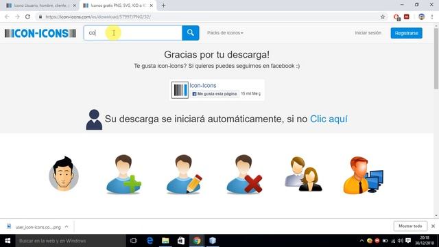Reload the page
The width and height of the screenshot is (439, 247).
point(27,16)
